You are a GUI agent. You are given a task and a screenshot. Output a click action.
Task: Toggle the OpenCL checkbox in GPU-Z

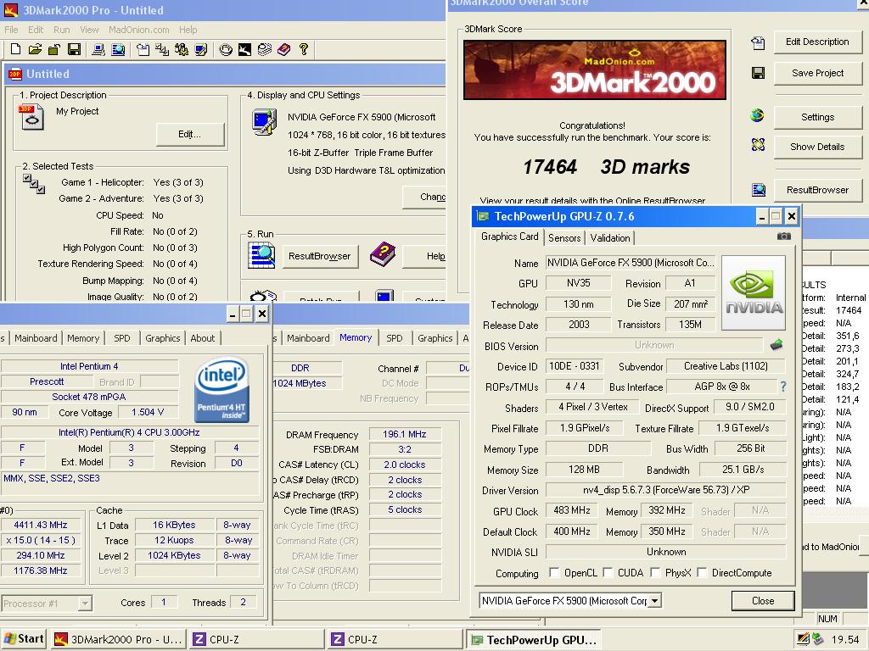coord(554,572)
